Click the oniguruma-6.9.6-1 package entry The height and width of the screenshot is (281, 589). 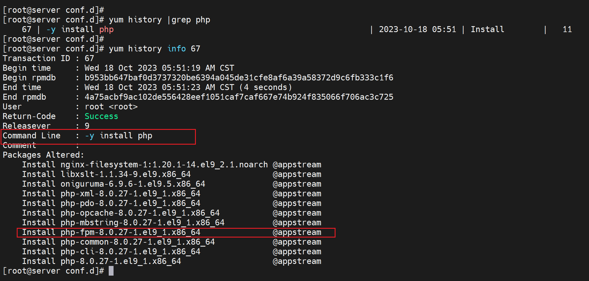coord(133,184)
